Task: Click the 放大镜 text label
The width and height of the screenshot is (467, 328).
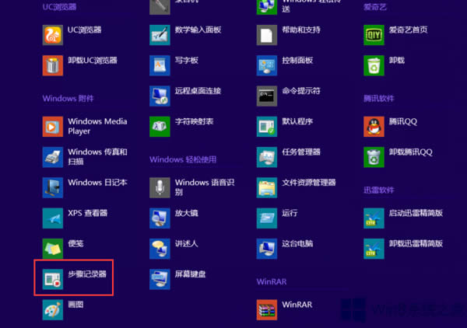Action: tap(187, 213)
